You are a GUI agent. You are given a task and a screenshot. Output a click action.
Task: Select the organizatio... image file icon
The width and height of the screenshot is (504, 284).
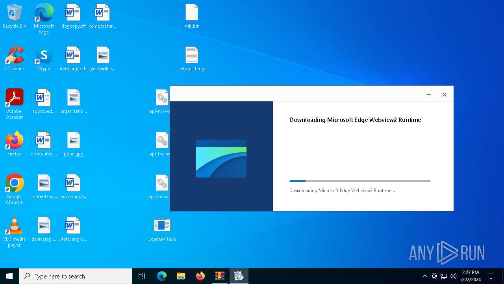coord(73,102)
